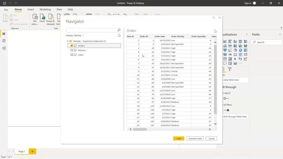Select the Treemap visualization
This screenshot has height=159, width=283.
[x=245, y=50]
